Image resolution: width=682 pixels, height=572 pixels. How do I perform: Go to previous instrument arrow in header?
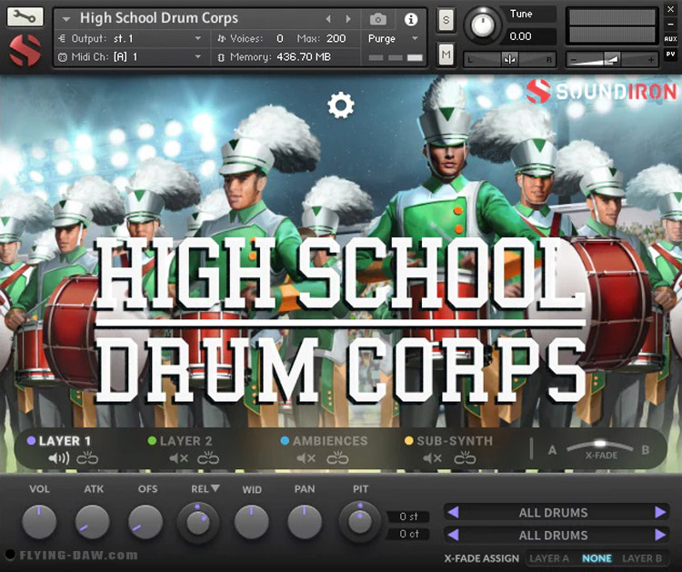(328, 19)
